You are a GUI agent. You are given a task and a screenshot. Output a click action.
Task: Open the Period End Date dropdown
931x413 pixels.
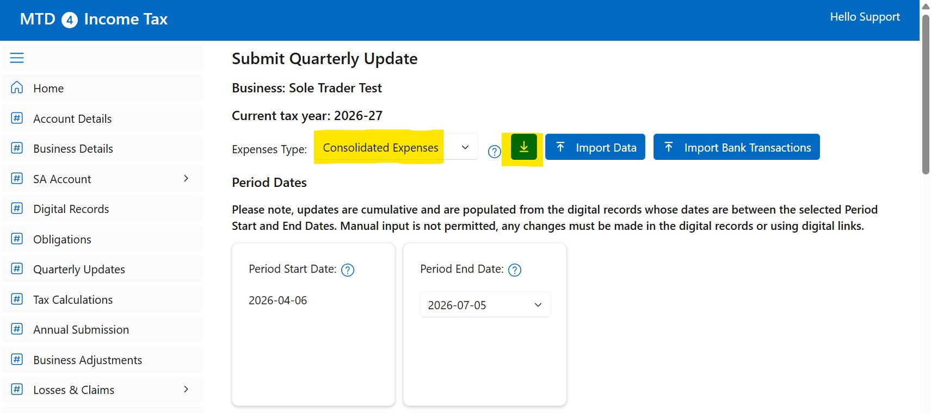(485, 305)
